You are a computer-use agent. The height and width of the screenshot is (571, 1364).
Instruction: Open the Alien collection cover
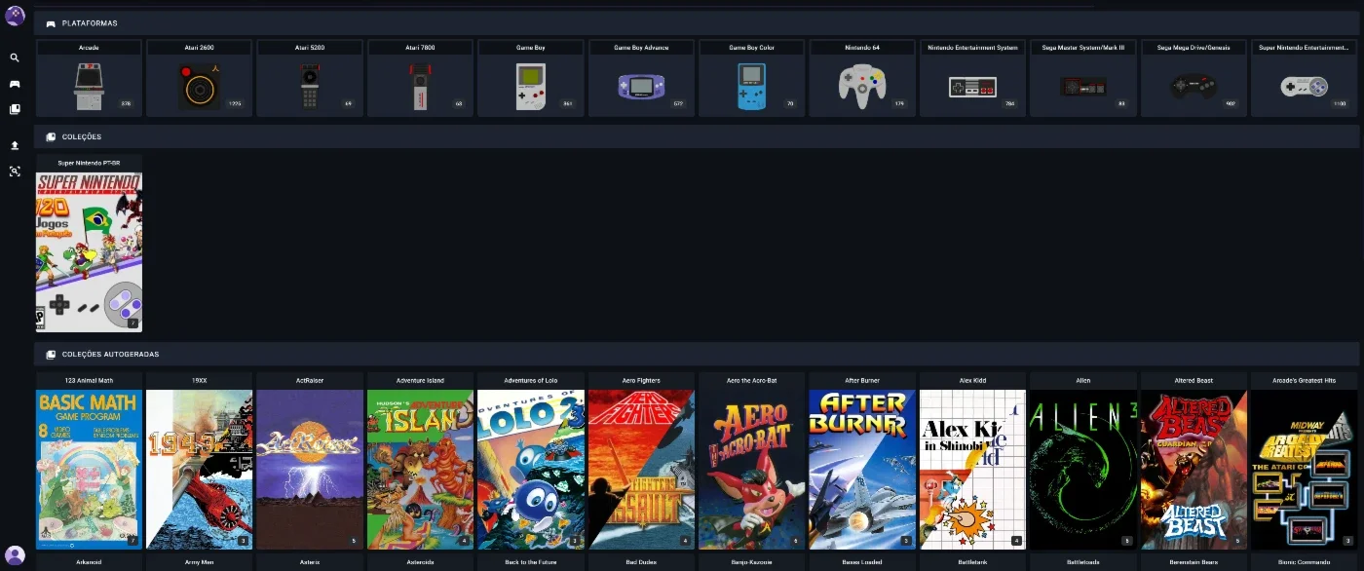click(1083, 470)
